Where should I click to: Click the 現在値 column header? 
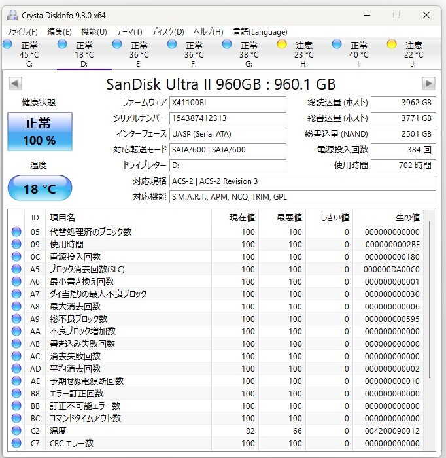click(235, 218)
